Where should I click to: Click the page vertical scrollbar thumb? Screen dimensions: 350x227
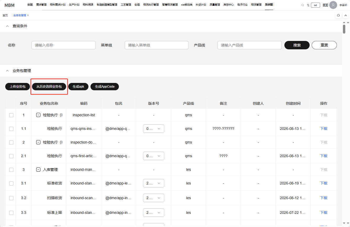tap(344, 29)
